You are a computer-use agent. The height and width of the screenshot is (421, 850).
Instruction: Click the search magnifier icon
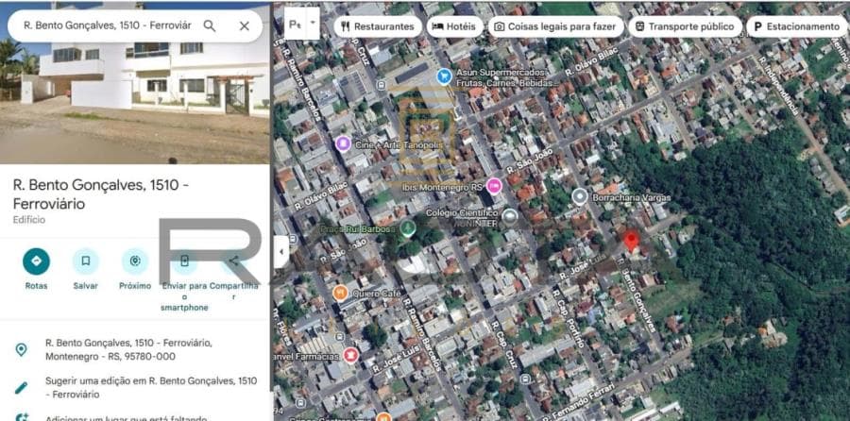(x=210, y=26)
